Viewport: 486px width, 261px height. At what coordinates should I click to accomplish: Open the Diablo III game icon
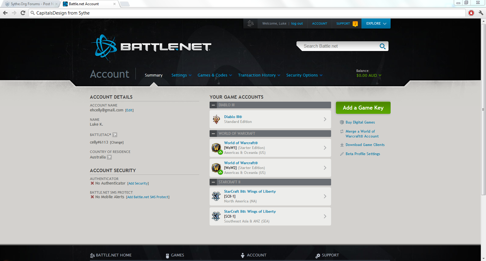pyautogui.click(x=216, y=119)
